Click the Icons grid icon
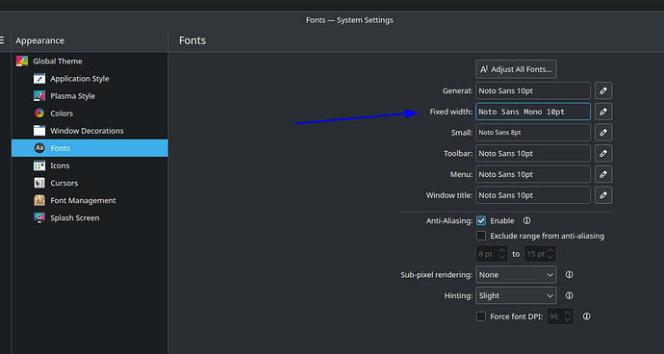 coord(39,165)
